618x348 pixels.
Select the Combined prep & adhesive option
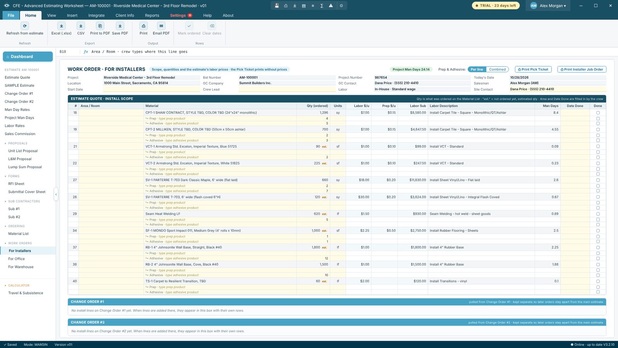[497, 70]
